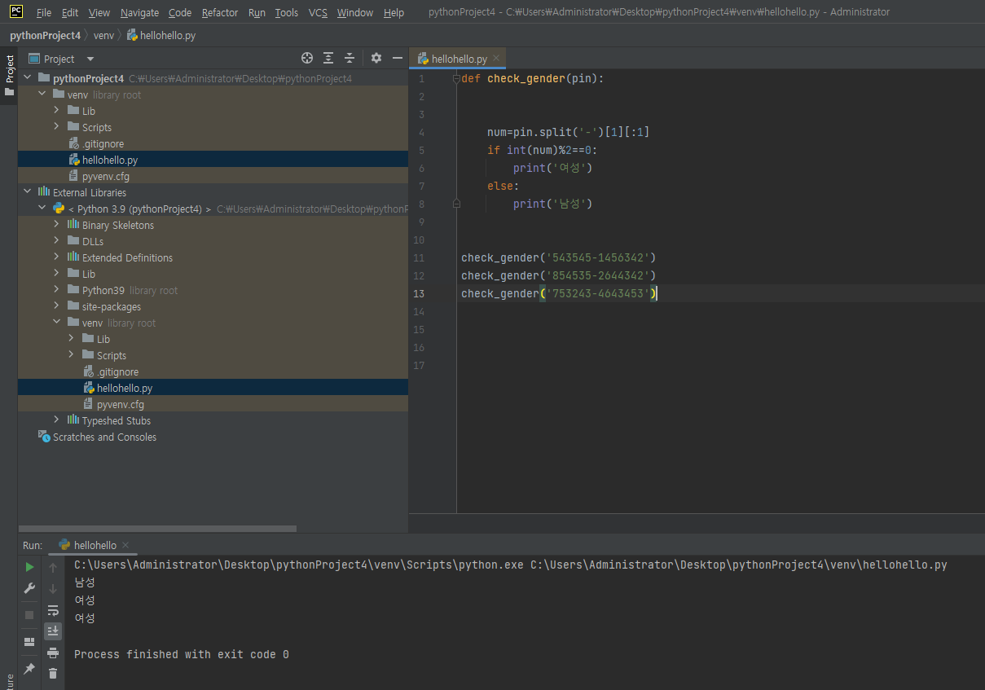Screen dimensions: 985x690
Task: Select pyvenv.cfg above External Libraries
Action: [x=105, y=176]
